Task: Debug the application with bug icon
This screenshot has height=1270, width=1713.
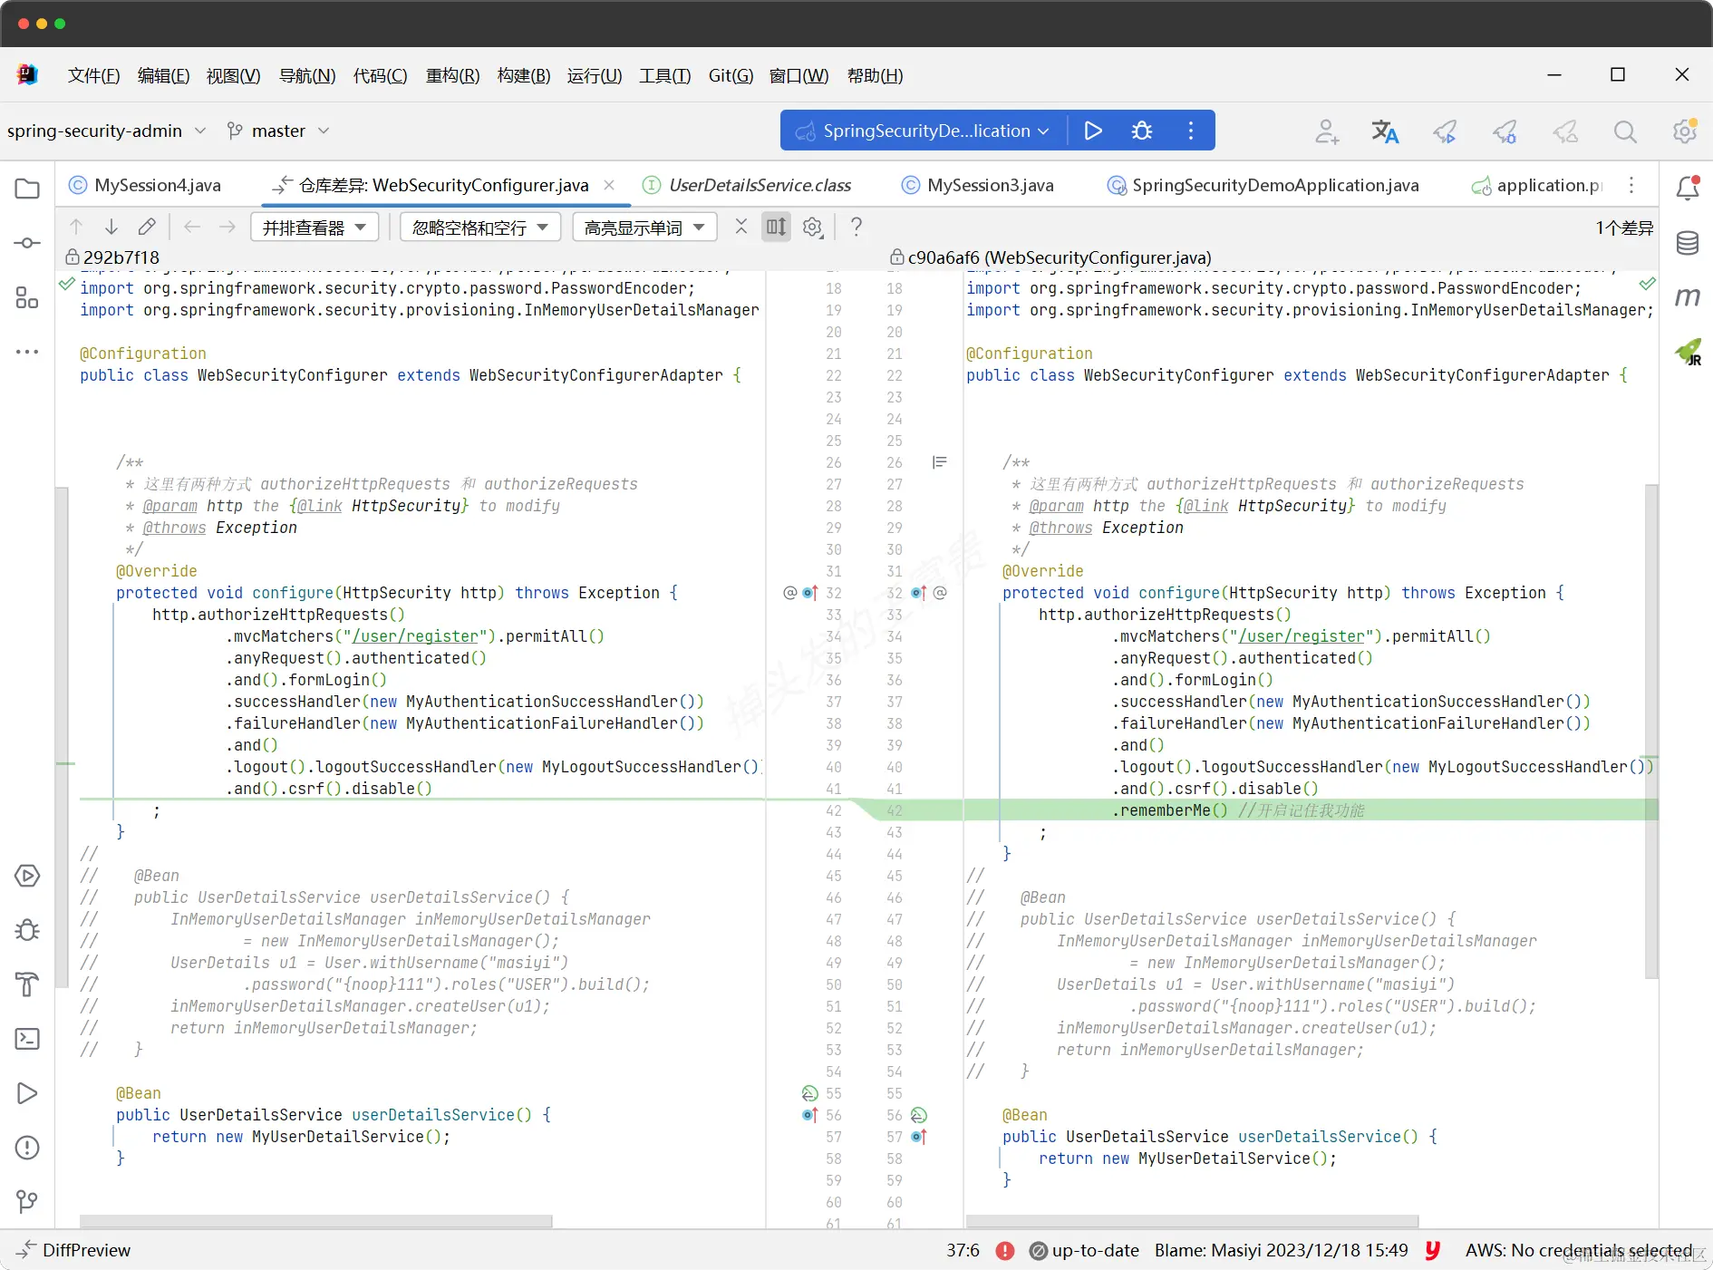Action: point(1142,131)
